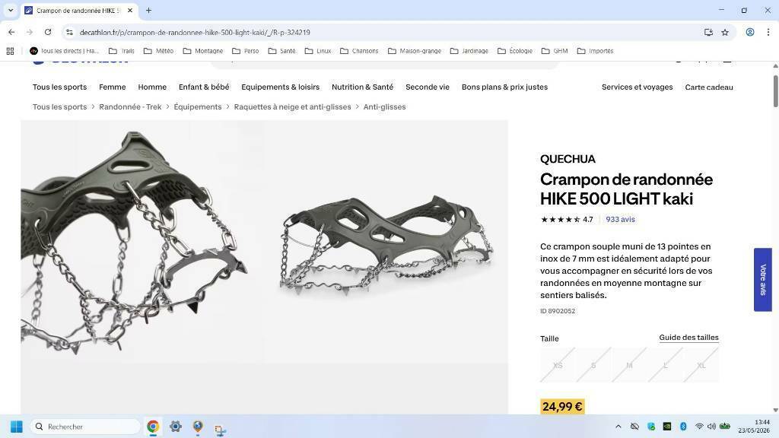Open the 933 avis reviews link
The height and width of the screenshot is (438, 779).
click(620, 219)
